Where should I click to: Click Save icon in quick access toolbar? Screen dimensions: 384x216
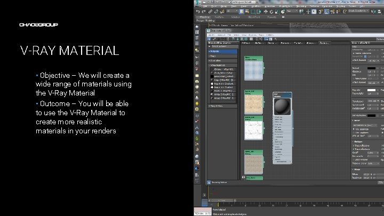[213, 2]
